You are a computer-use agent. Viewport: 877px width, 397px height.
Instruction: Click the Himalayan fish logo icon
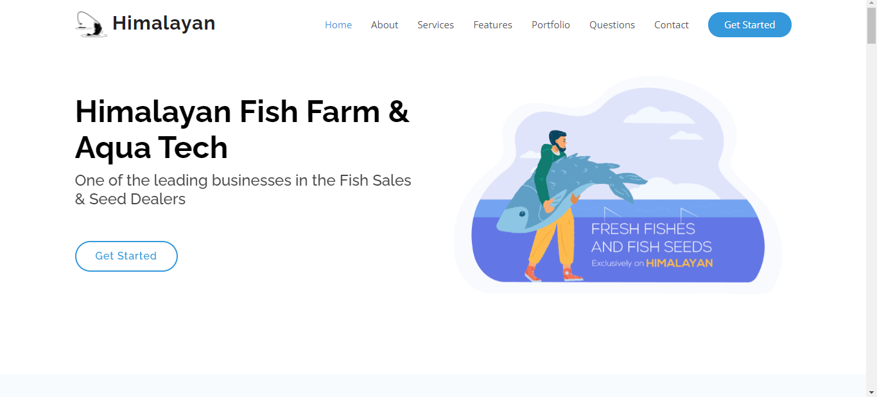(91, 24)
